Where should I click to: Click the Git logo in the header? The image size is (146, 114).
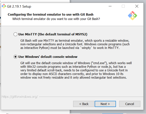133,16
